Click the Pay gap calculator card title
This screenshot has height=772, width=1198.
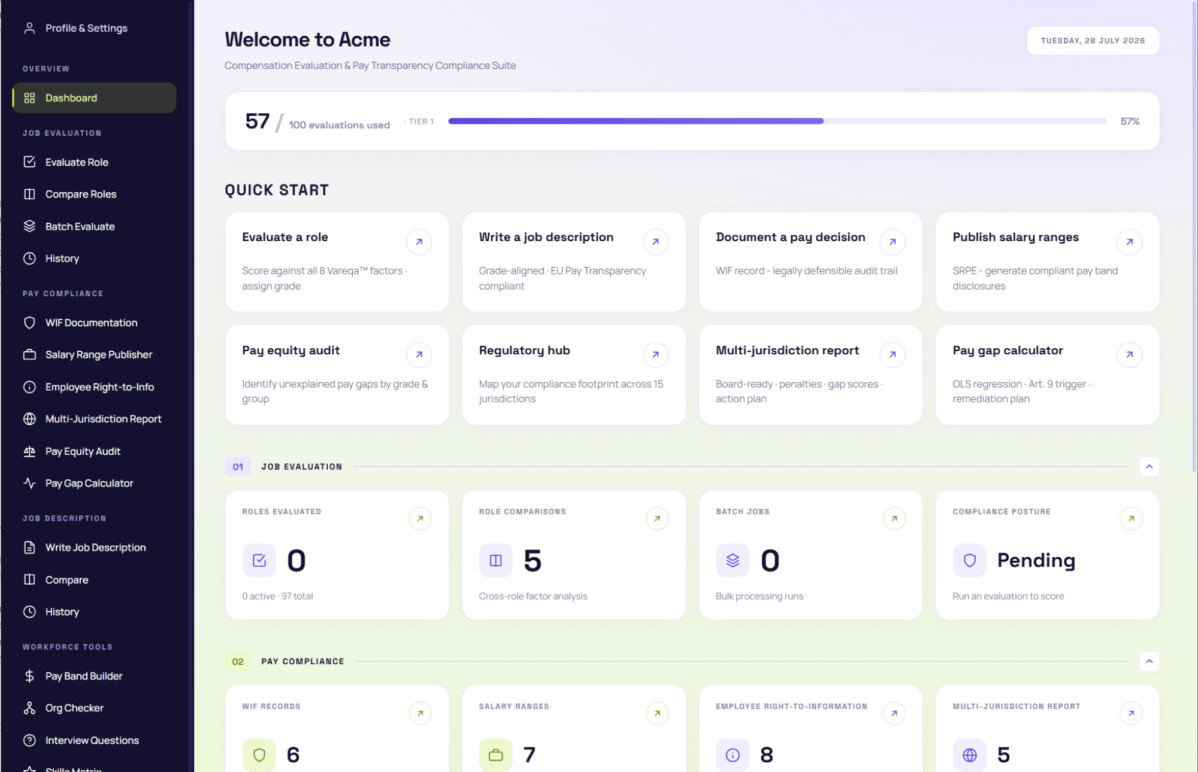coord(1008,351)
